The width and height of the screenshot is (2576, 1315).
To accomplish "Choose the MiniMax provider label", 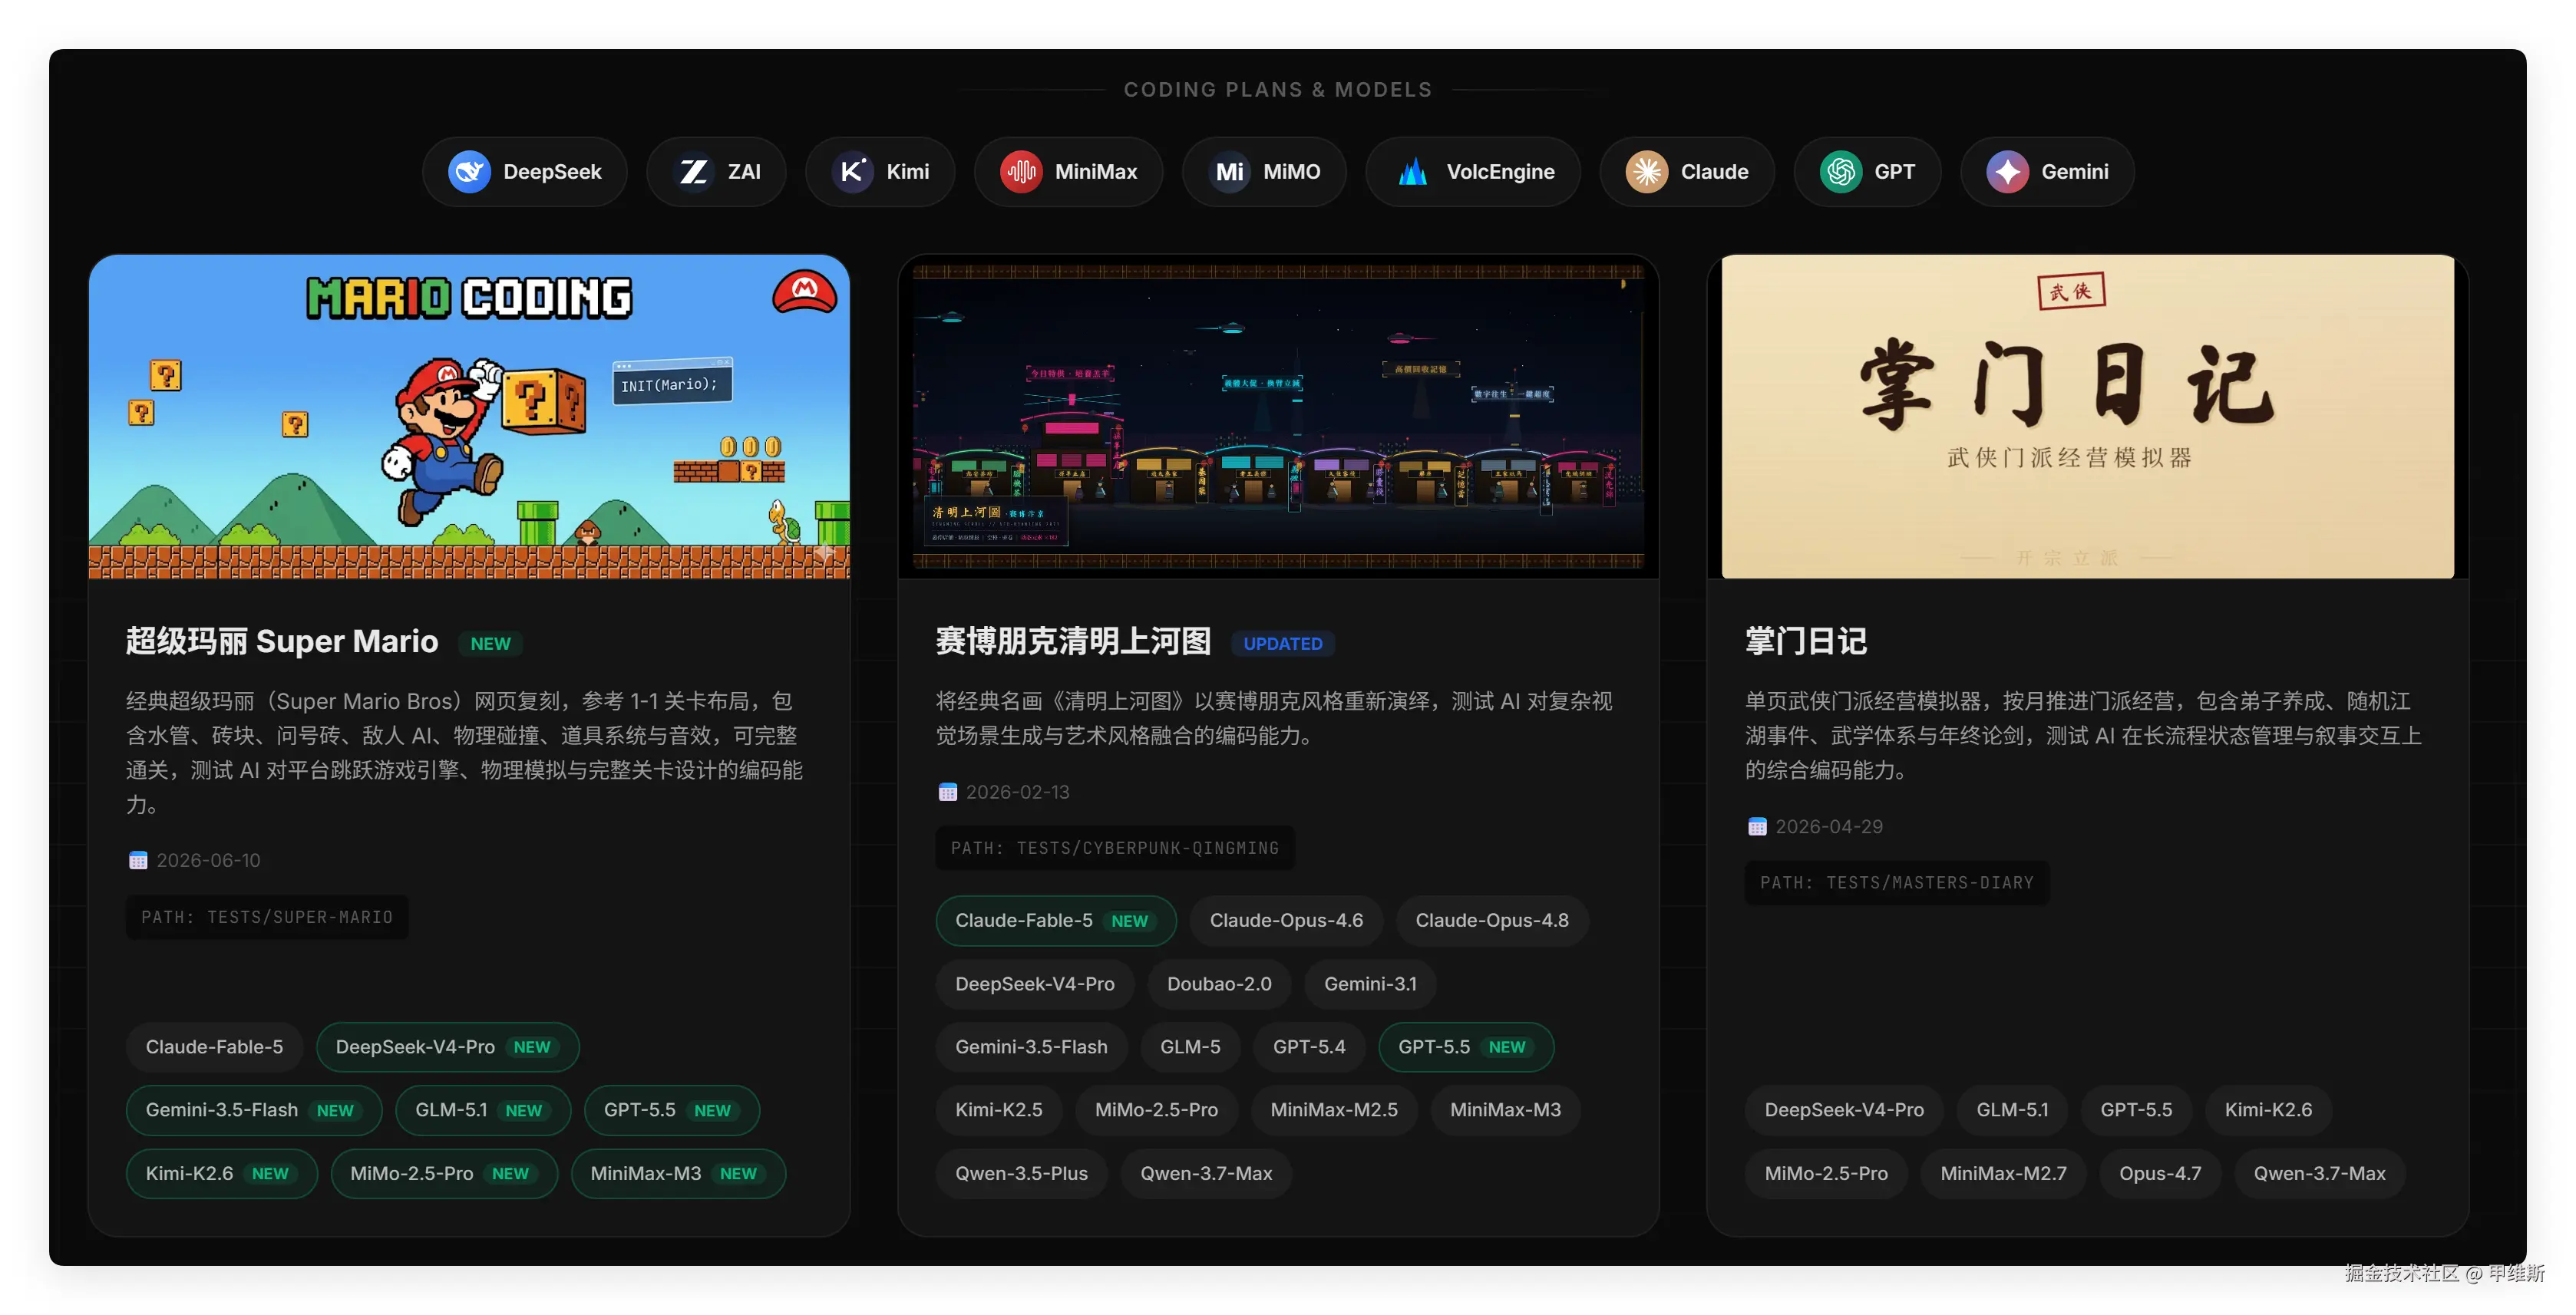I will tap(1096, 172).
